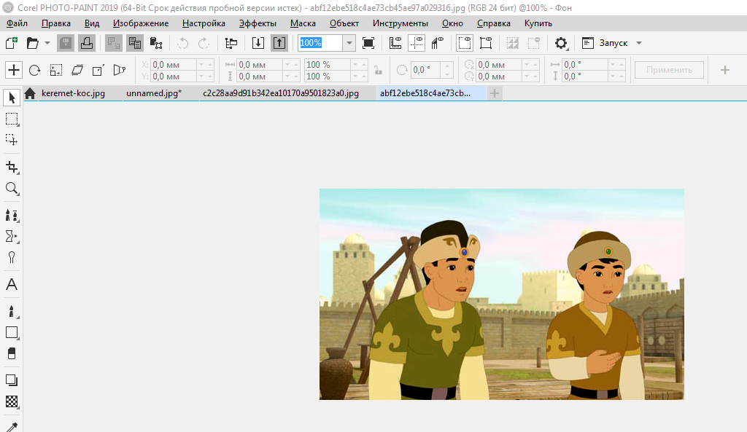Click the Print icon in the toolbar
The width and height of the screenshot is (747, 432).
pos(86,43)
